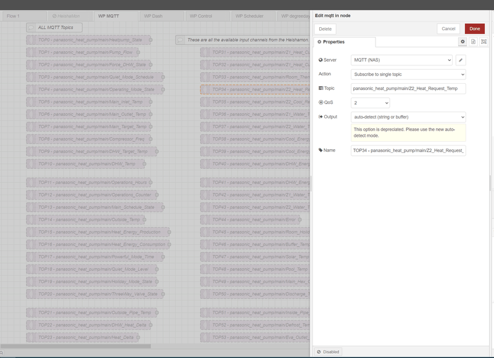
Task: Delete the mqtt in node
Action: tap(325, 28)
